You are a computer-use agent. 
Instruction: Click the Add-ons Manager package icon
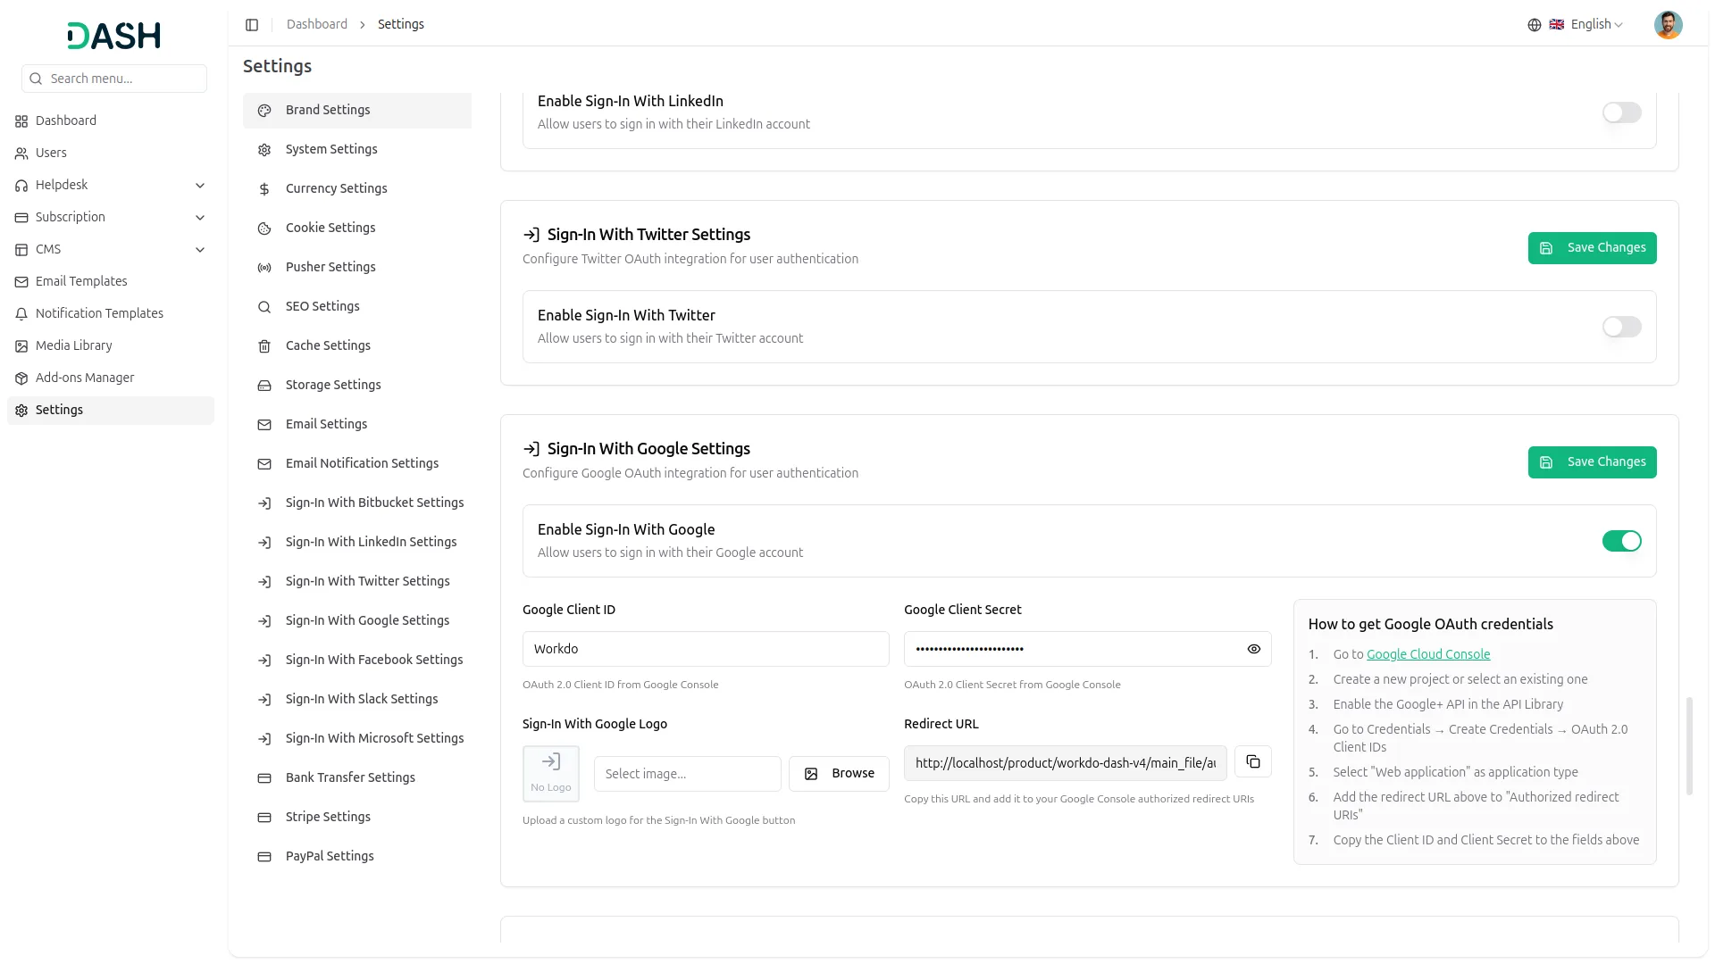coord(21,378)
